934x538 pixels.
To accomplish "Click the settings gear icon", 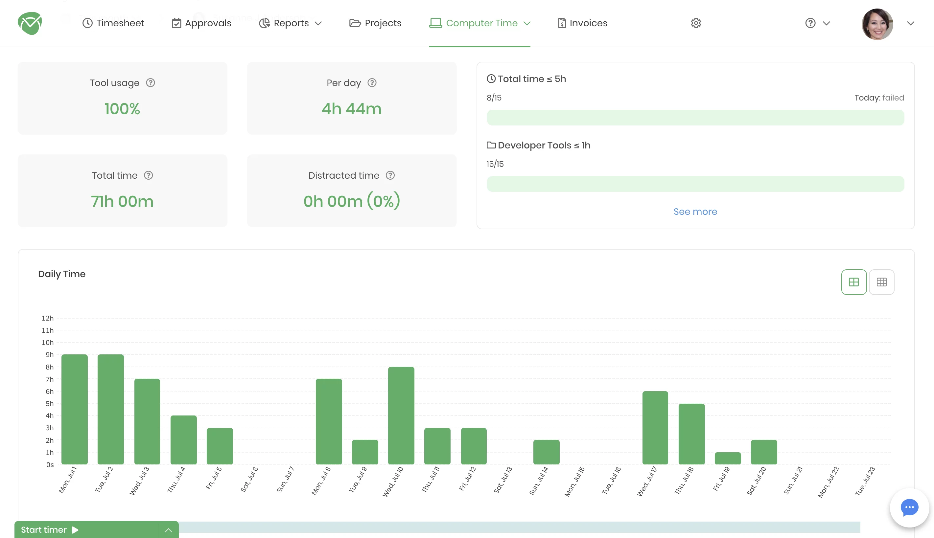I will (696, 23).
